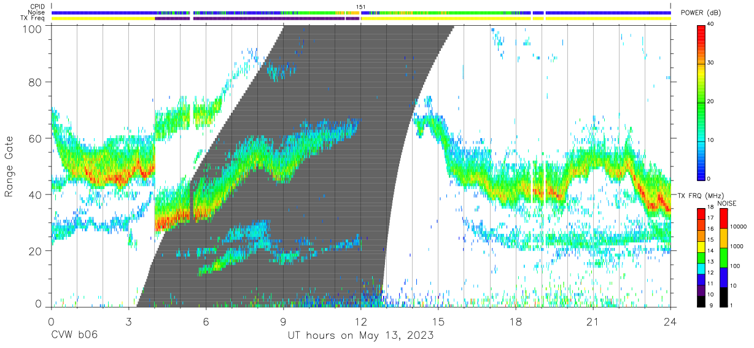Screen dimensions: 754x348
Task: Click x-axis tick label 12
Action: (361, 322)
